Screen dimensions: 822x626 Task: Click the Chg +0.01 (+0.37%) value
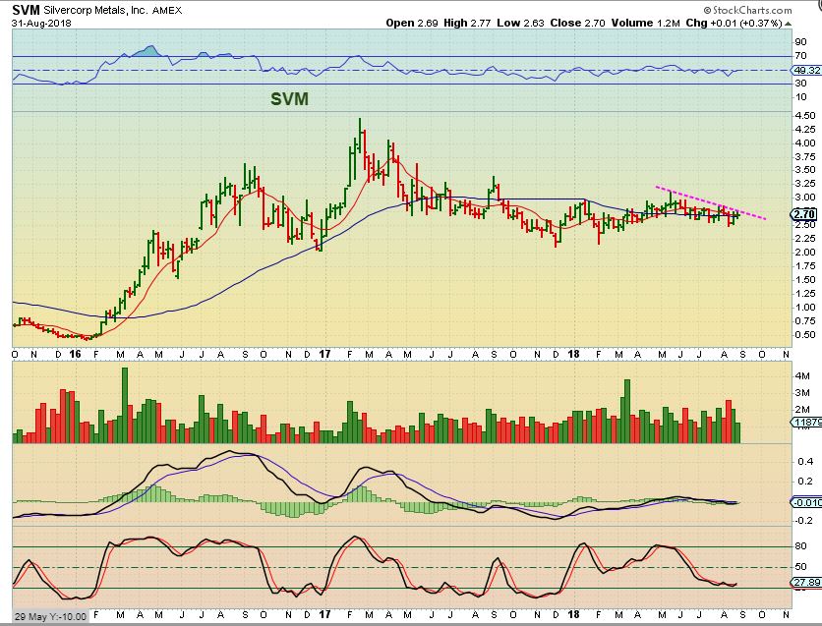click(x=734, y=23)
